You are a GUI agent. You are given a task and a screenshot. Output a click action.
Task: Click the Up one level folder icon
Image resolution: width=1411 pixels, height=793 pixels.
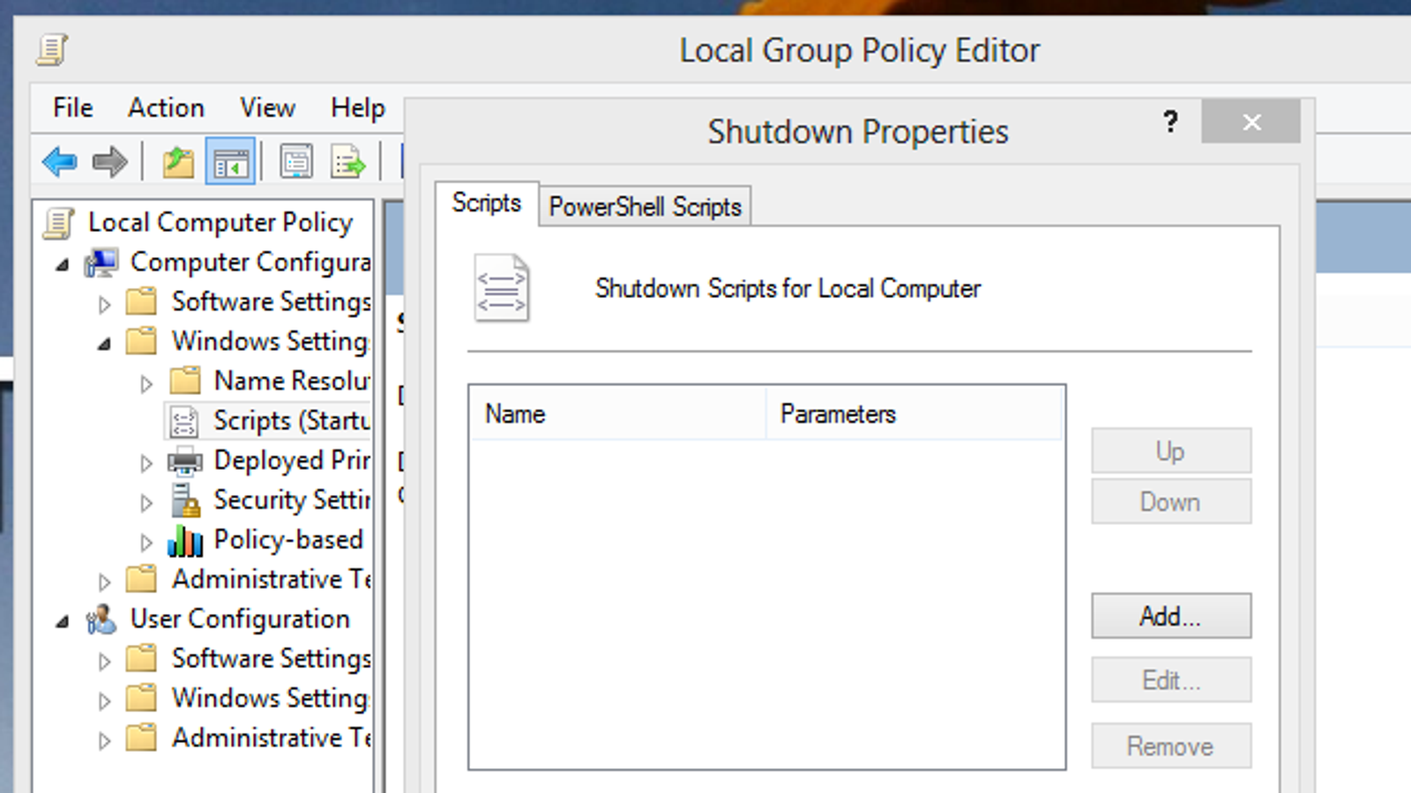click(x=178, y=162)
